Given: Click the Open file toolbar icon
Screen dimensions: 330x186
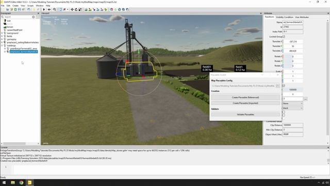Looking at the screenshot, I should pos(8,9).
